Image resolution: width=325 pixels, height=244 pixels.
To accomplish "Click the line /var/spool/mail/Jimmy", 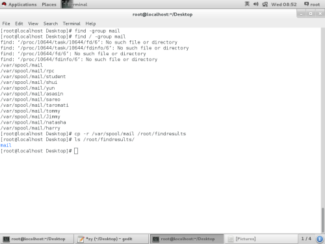I will (x=31, y=116).
